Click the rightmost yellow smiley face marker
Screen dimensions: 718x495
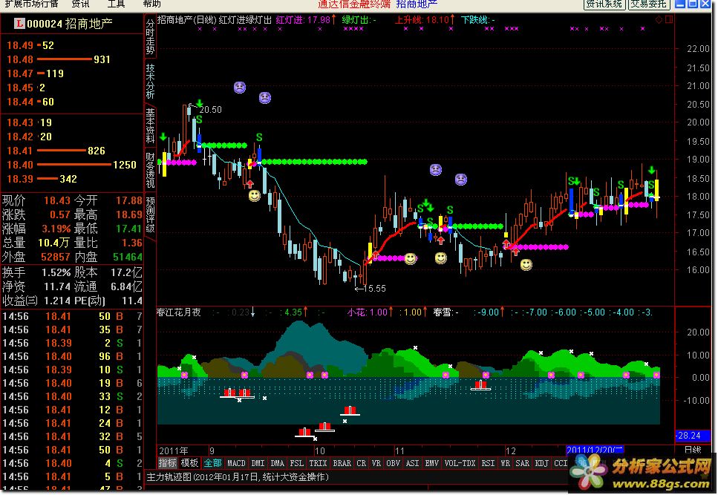[526, 264]
